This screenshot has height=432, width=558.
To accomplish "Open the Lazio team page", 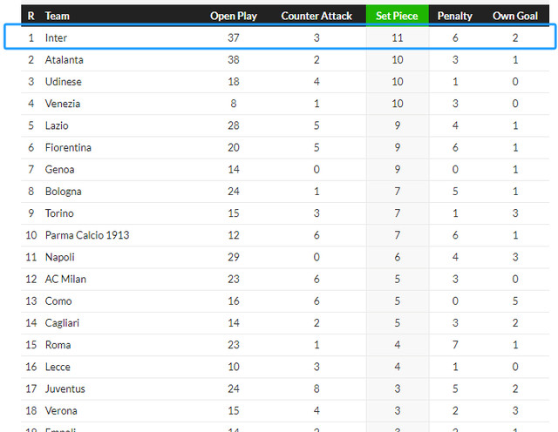I will pos(57,125).
